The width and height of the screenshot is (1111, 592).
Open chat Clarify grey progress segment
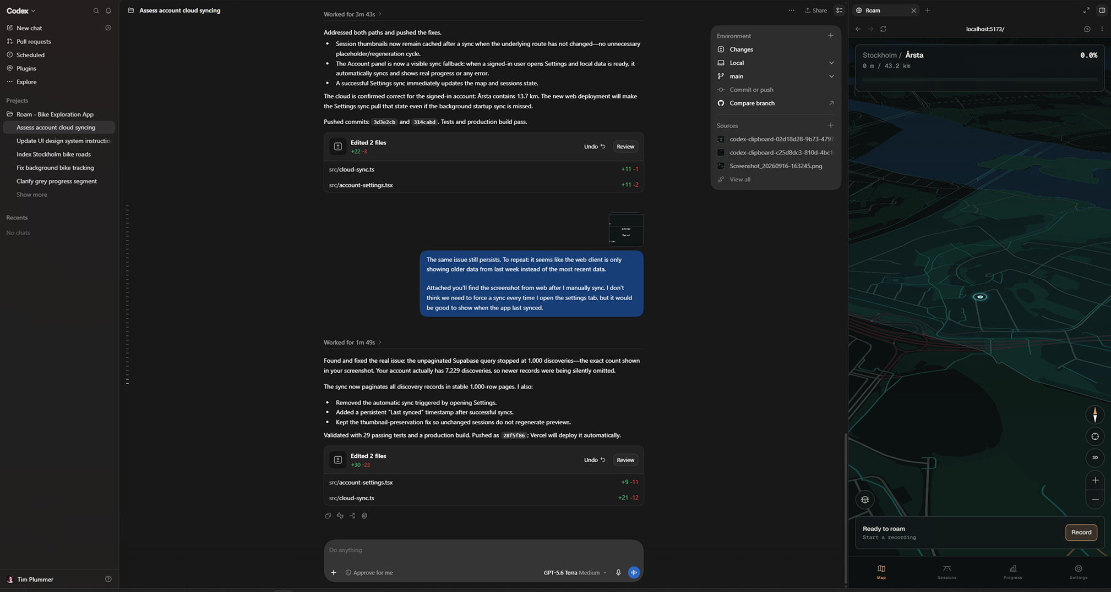(x=59, y=181)
